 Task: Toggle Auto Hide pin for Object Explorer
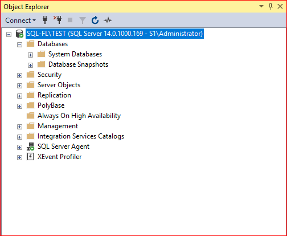coord(270,6)
